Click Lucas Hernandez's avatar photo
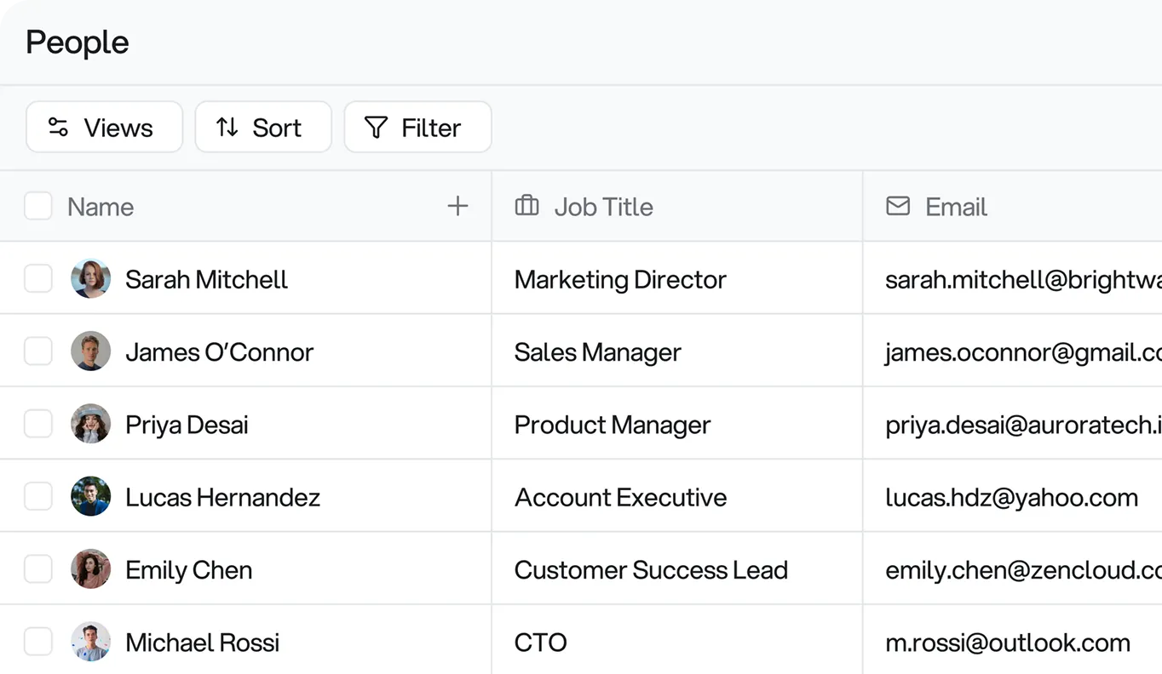This screenshot has width=1162, height=674. click(x=91, y=496)
